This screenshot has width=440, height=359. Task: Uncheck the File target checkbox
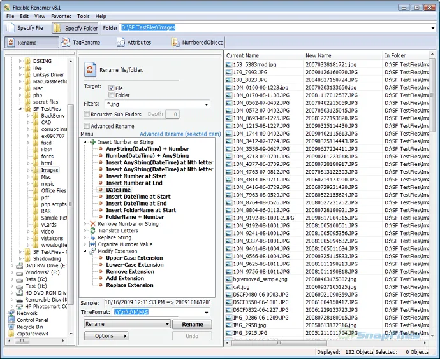pos(111,88)
